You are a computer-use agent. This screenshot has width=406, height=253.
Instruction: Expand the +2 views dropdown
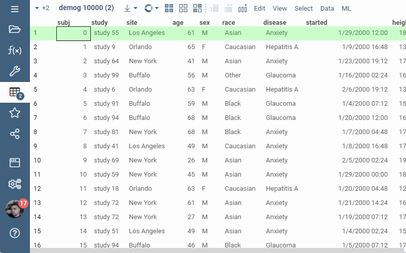42,9
